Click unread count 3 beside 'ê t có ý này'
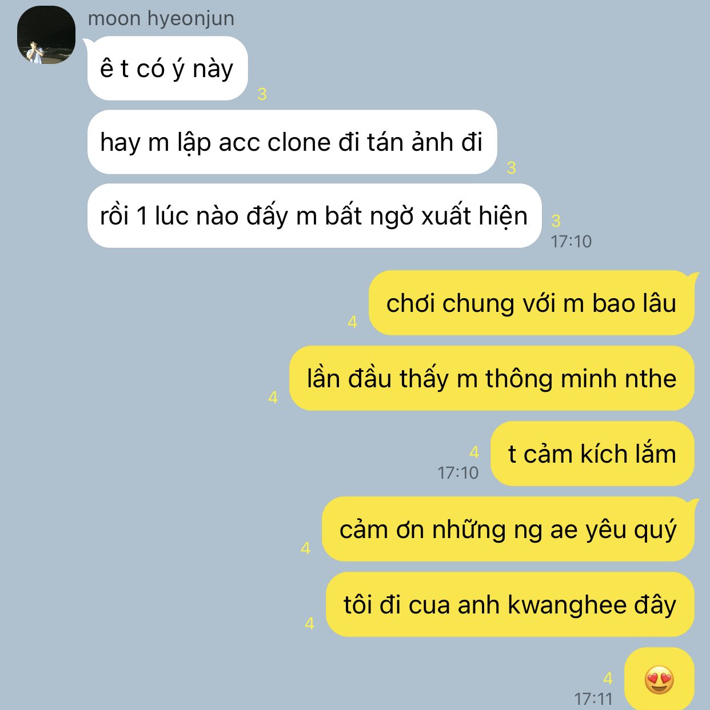This screenshot has height=710, width=710. pyautogui.click(x=262, y=94)
